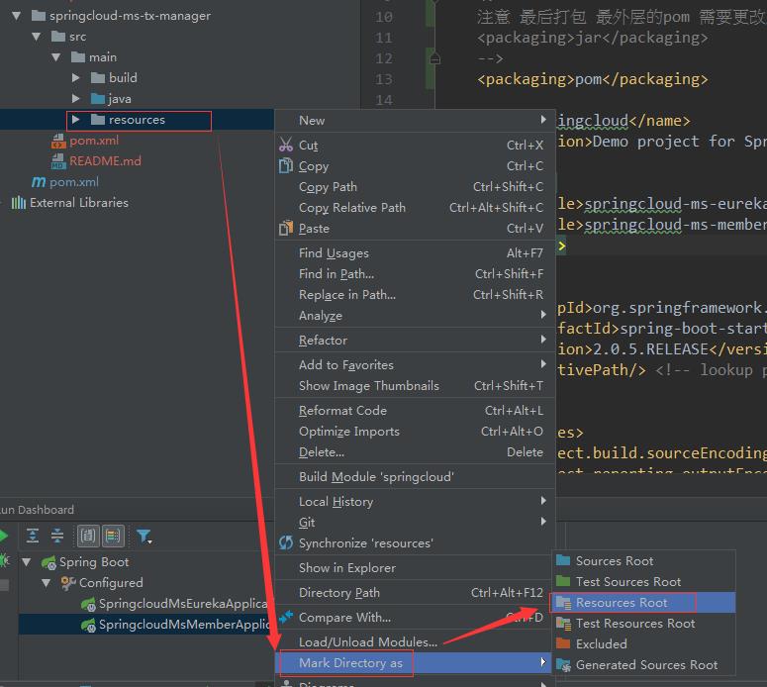Expand the java folder node
Screen dimensions: 767x687
76,98
